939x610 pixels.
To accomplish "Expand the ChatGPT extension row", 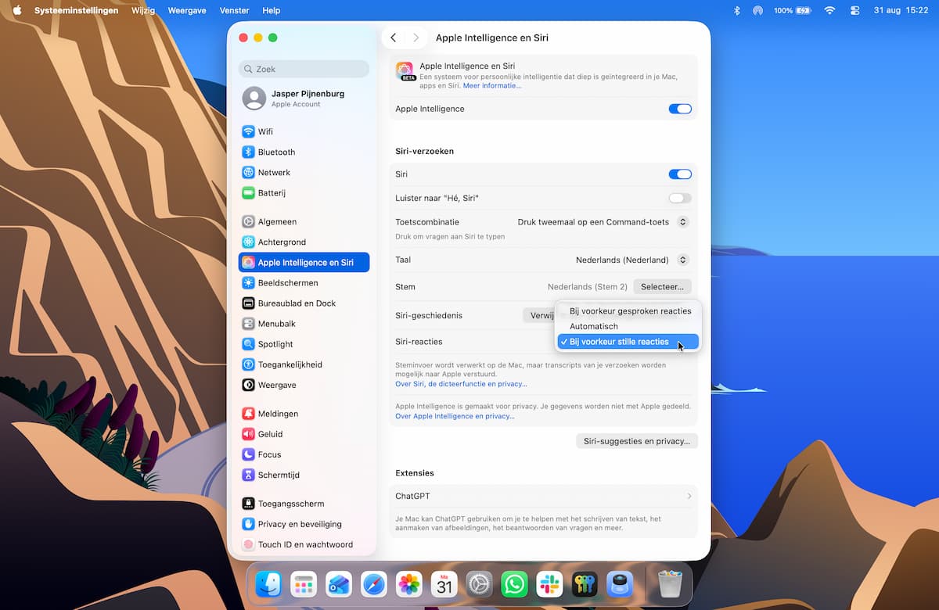I will click(543, 496).
